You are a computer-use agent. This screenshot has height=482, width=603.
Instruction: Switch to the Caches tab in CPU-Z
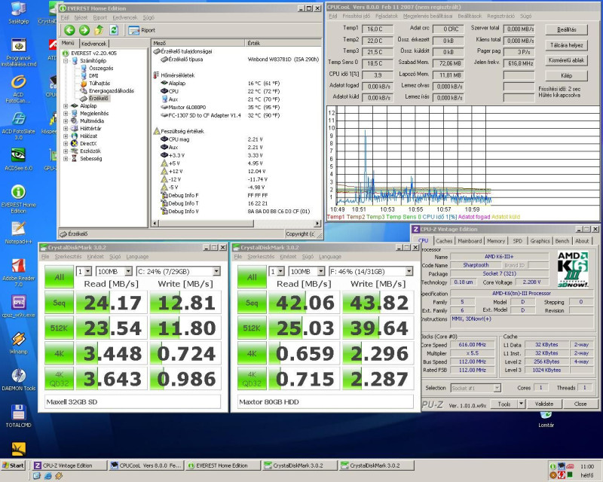(x=444, y=241)
